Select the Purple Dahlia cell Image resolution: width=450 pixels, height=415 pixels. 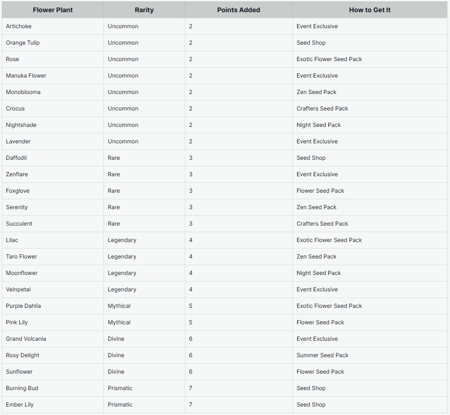coord(24,306)
